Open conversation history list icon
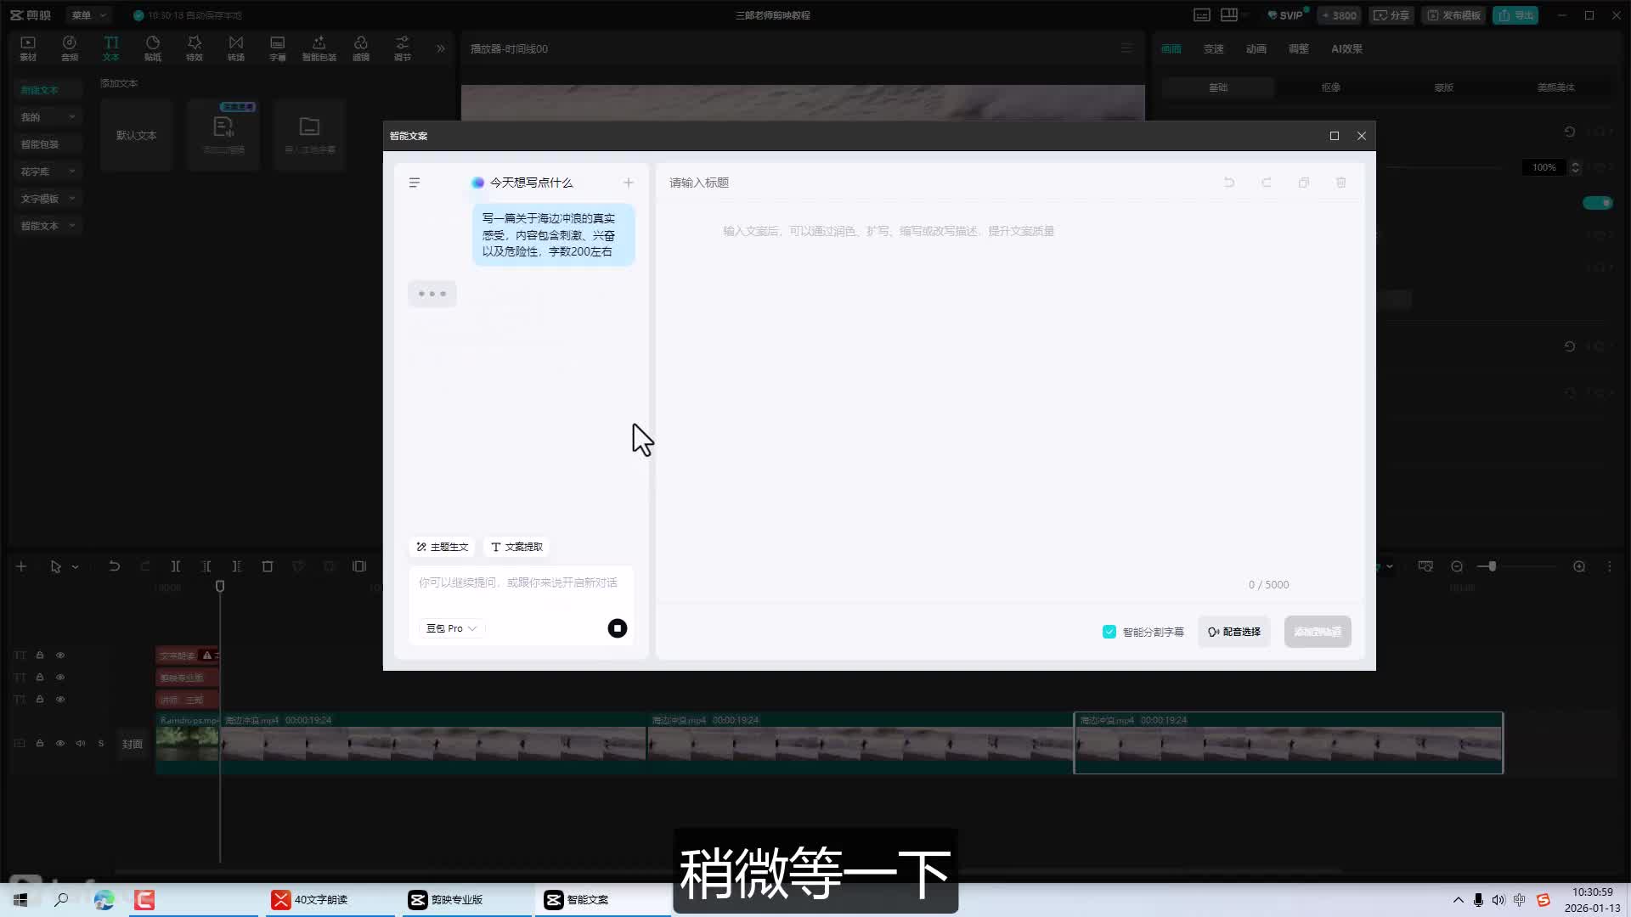Image resolution: width=1631 pixels, height=917 pixels. pos(415,183)
